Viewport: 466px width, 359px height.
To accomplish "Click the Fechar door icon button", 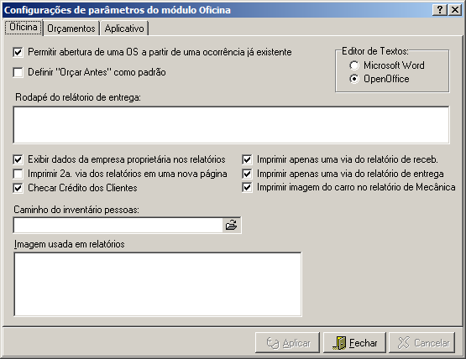I will [354, 343].
